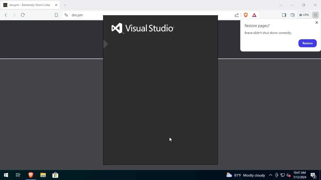Click the Brave taskbar icon
321x180 pixels.
coord(31,175)
